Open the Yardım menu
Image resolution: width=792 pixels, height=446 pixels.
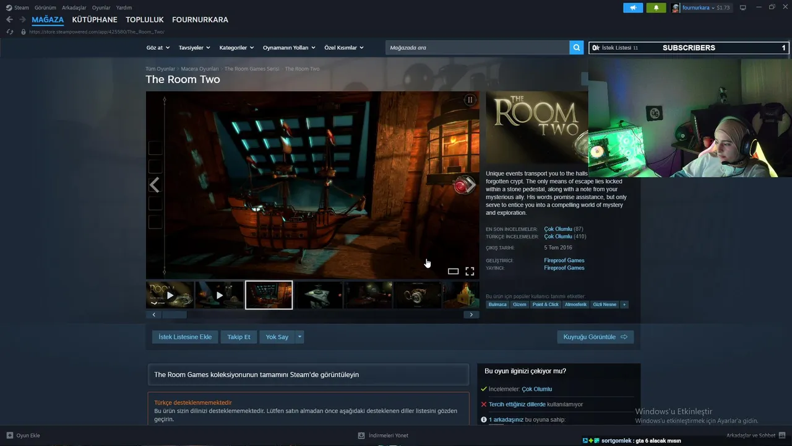point(124,7)
